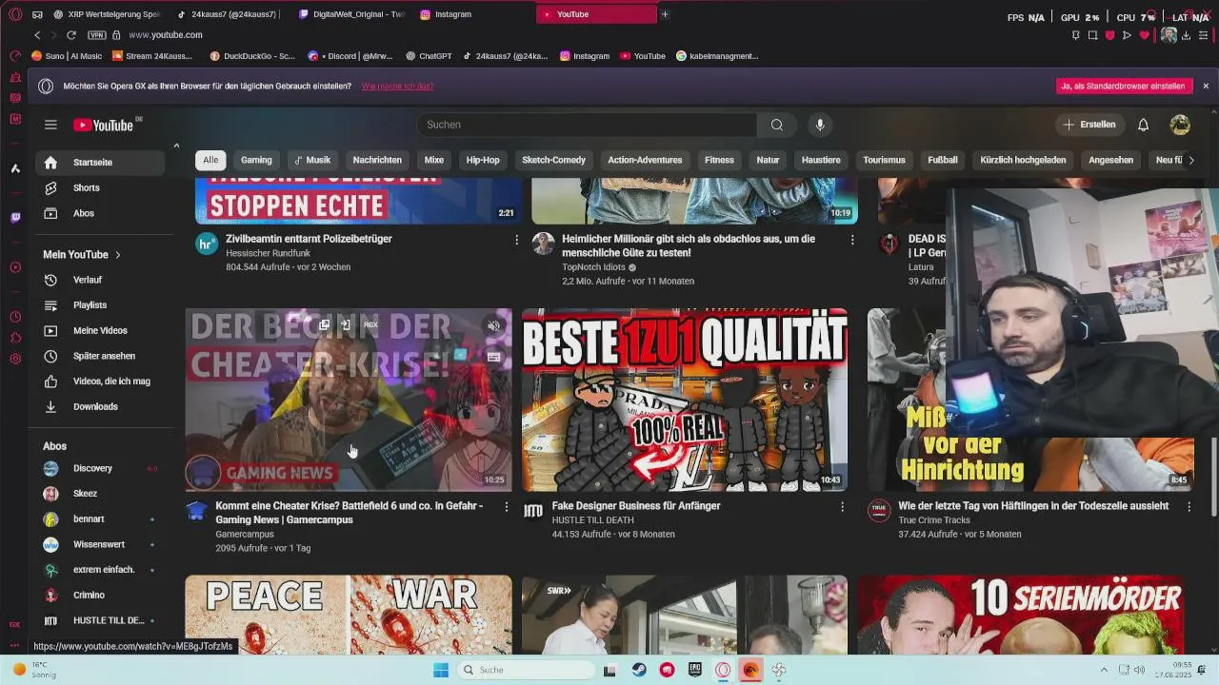Start voice search with the microphone
This screenshot has width=1219, height=685.
point(820,125)
